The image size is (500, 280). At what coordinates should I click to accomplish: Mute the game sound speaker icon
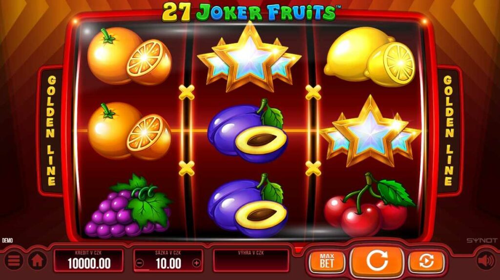486,261
